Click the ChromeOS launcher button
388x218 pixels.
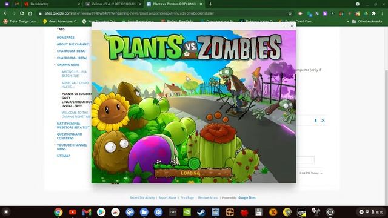click(x=6, y=212)
